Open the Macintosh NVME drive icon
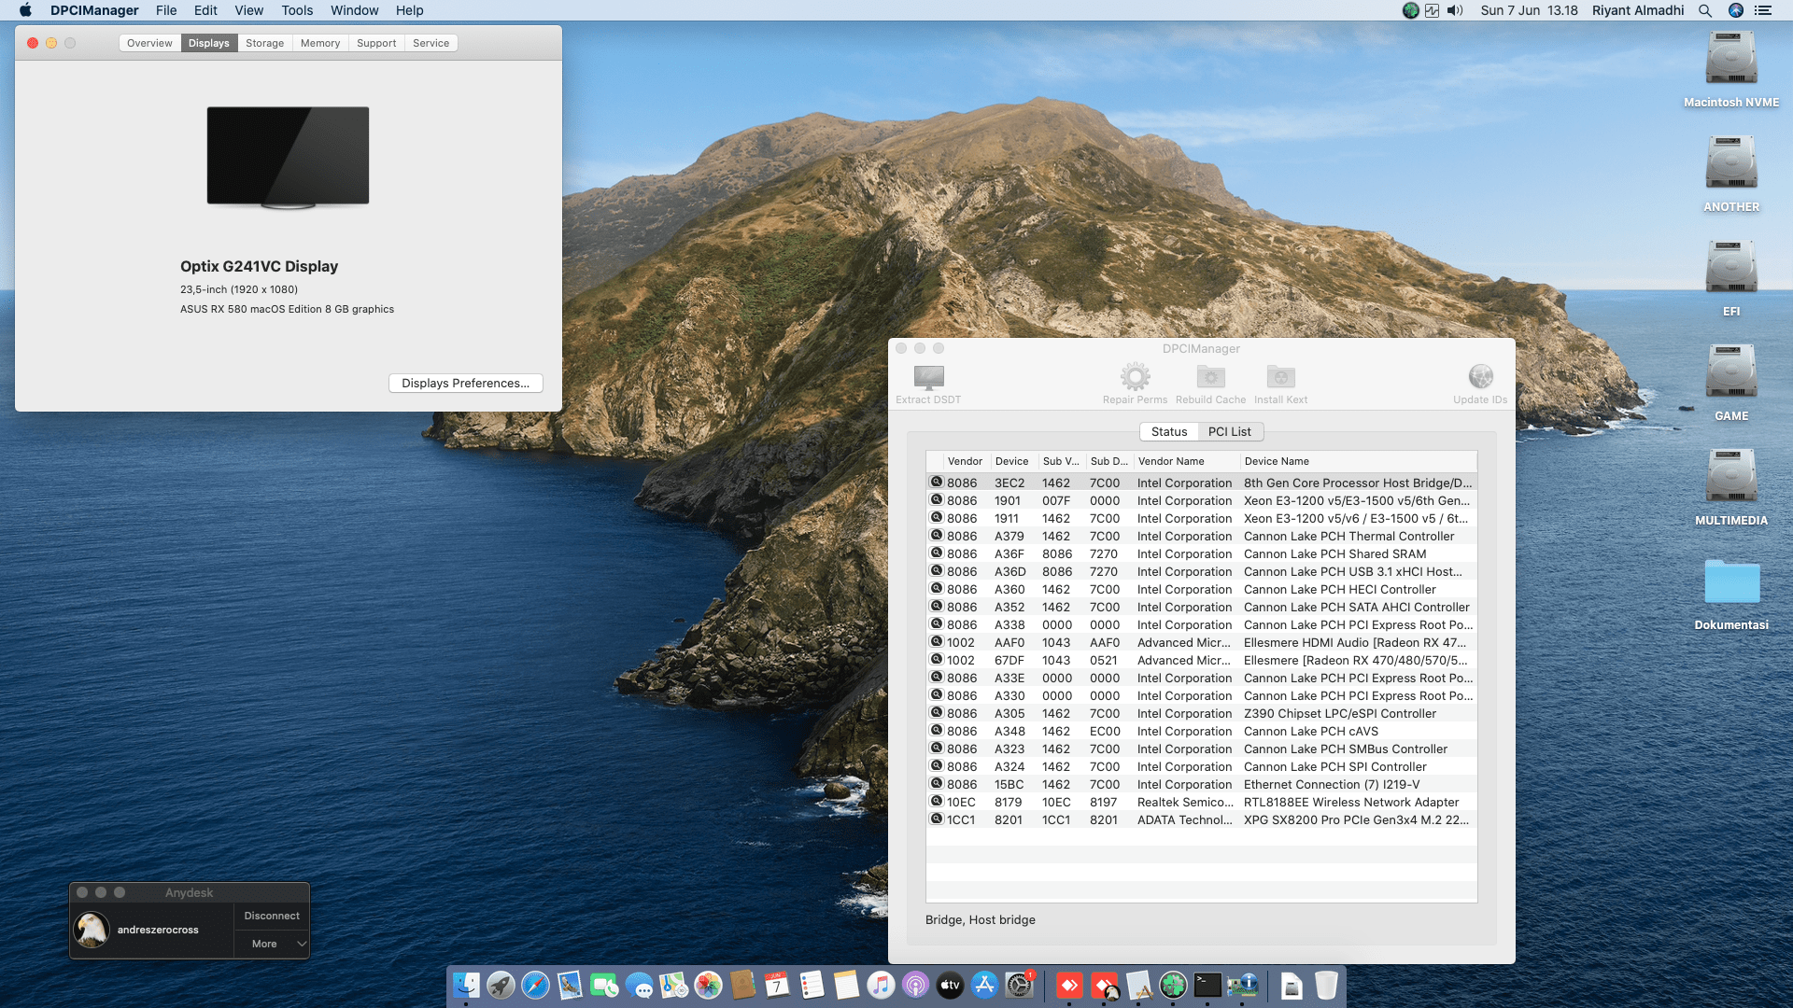The width and height of the screenshot is (1793, 1008). click(x=1731, y=58)
